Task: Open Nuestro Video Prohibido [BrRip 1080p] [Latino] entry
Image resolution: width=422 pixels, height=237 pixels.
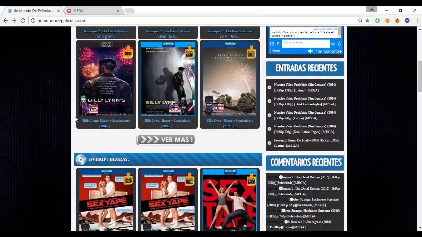Action: click(x=305, y=87)
